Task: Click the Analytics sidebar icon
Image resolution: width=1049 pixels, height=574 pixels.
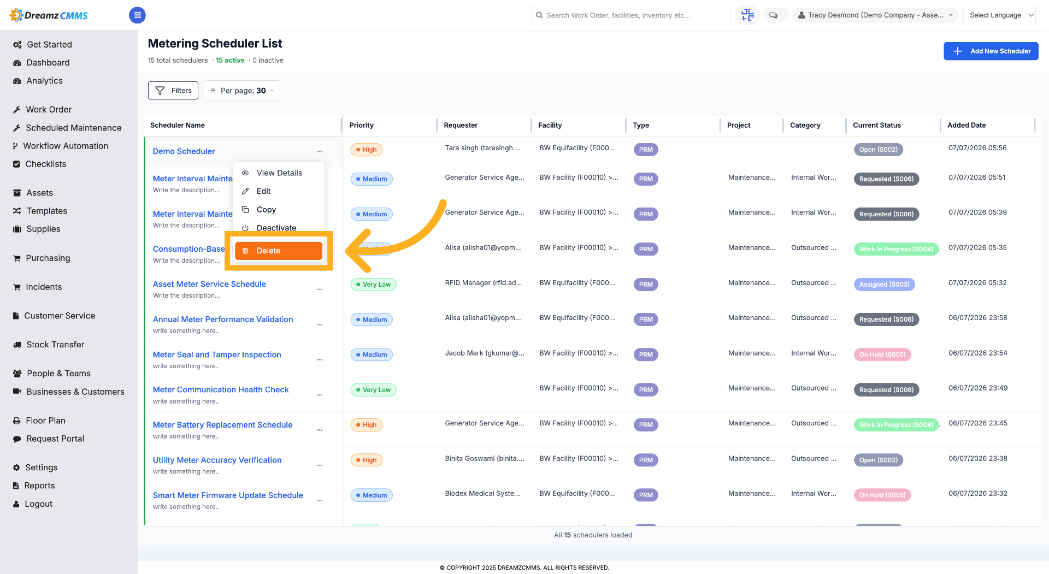Action: (17, 81)
